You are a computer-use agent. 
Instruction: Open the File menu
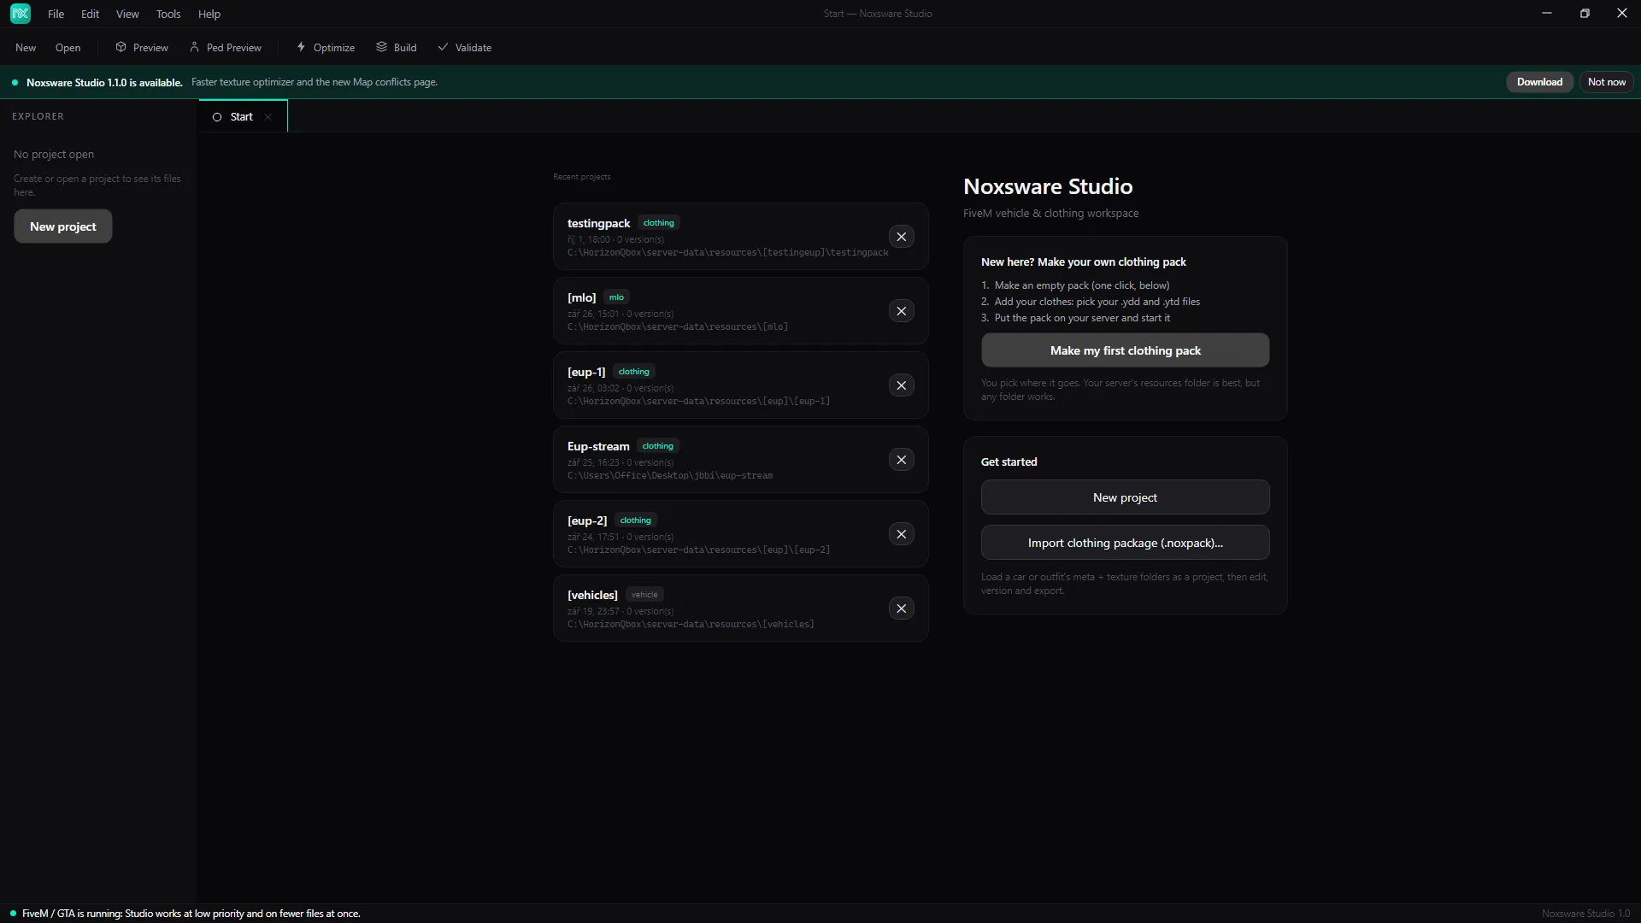point(56,14)
